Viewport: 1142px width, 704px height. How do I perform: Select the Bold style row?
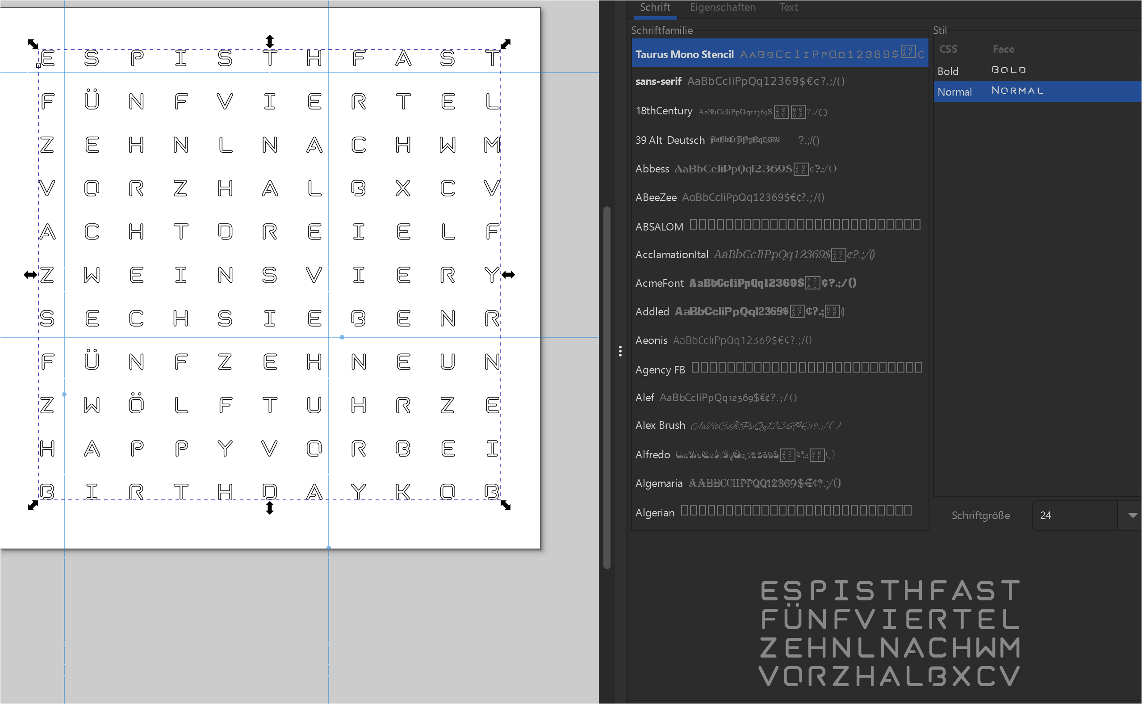[1037, 71]
